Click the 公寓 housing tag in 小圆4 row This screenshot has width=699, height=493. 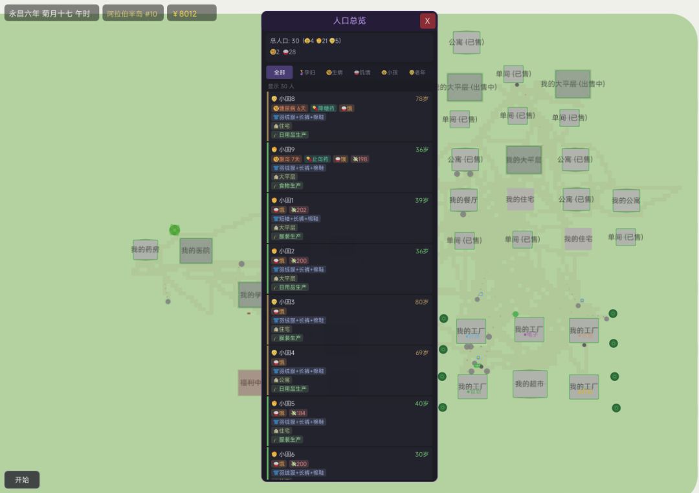click(282, 380)
